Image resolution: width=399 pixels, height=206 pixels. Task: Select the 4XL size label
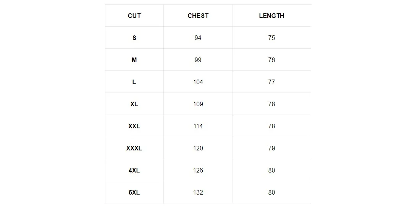pyautogui.click(x=134, y=170)
